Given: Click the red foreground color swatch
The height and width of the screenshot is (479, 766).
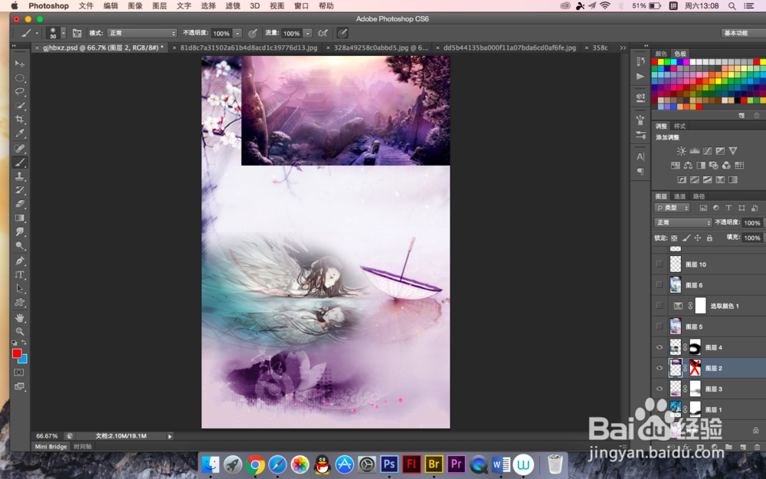Looking at the screenshot, I should [17, 353].
